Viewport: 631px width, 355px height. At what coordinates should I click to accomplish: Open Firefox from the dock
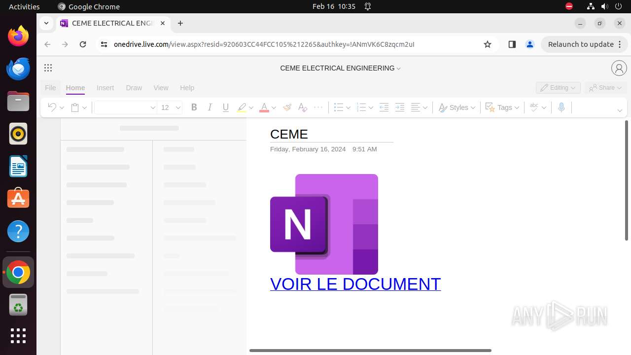click(x=18, y=36)
